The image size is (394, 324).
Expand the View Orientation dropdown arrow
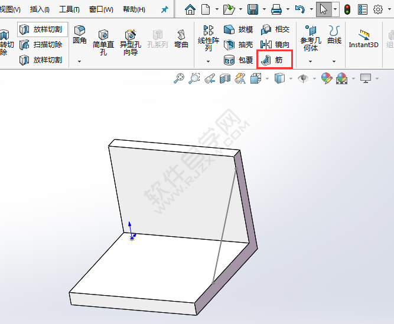pos(267,79)
